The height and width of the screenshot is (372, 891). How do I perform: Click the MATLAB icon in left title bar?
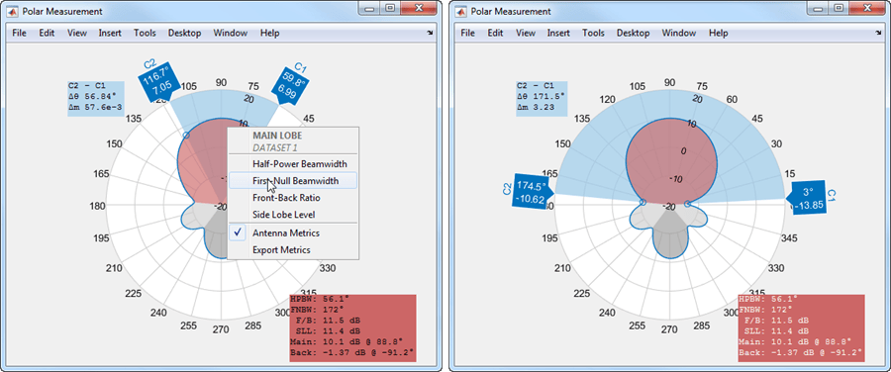pyautogui.click(x=13, y=11)
